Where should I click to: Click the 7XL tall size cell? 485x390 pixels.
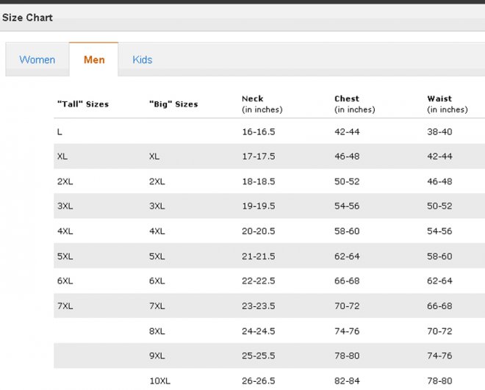(65, 306)
